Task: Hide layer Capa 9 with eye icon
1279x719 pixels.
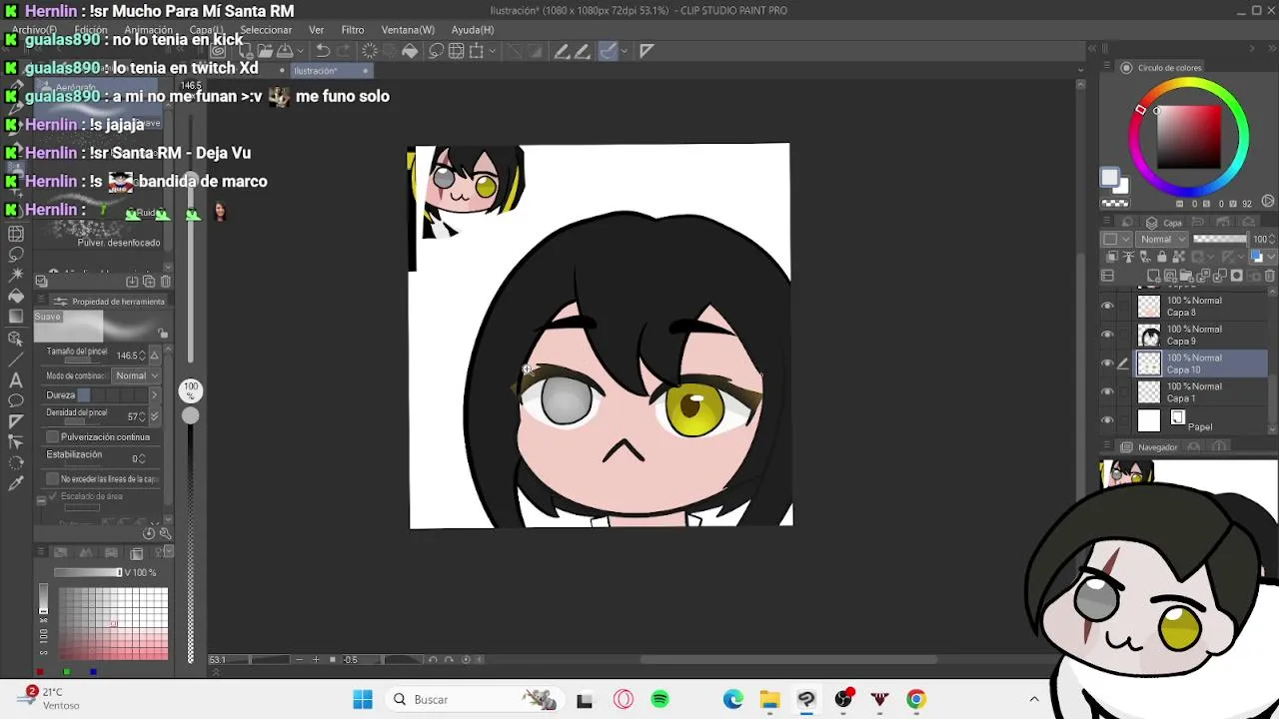Action: (1107, 336)
